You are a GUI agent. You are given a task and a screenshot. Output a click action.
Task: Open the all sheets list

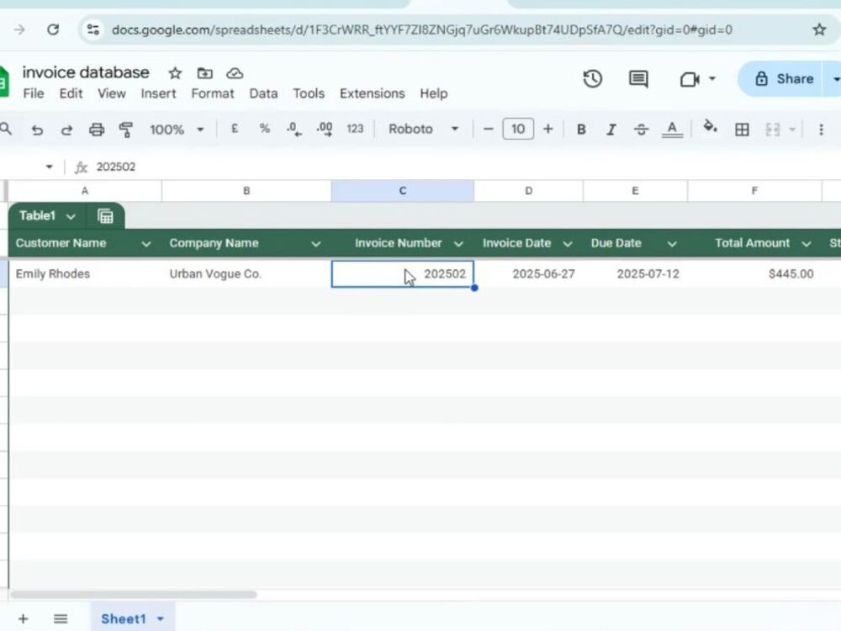click(61, 618)
